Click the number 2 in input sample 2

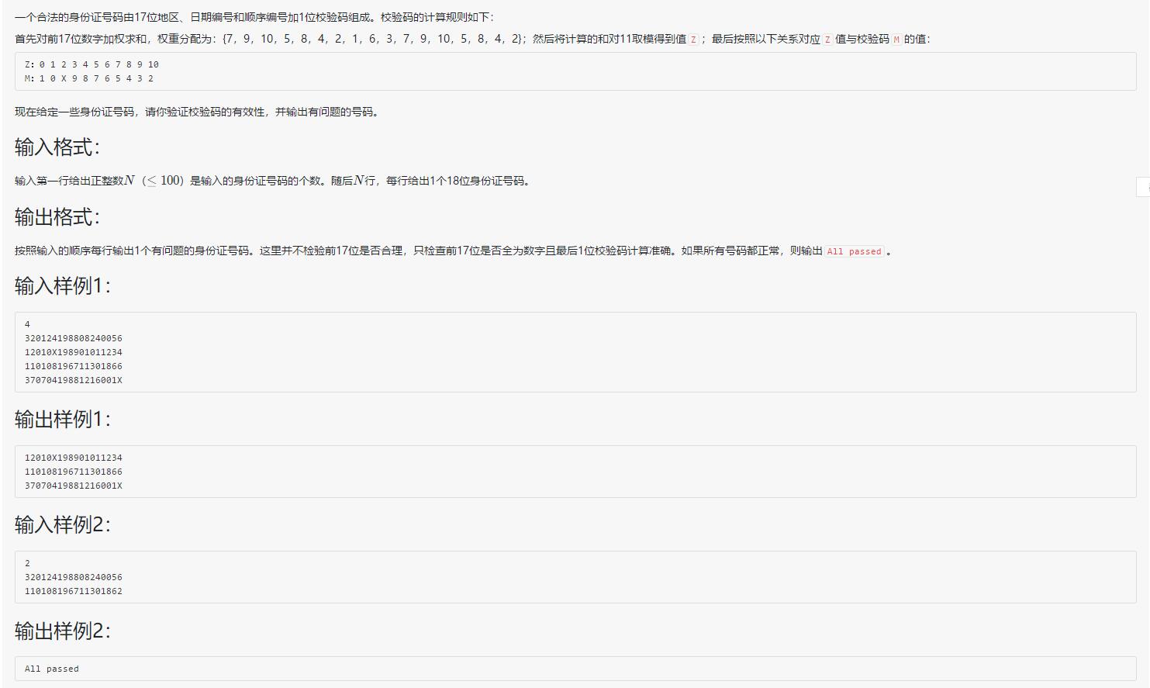click(x=27, y=563)
